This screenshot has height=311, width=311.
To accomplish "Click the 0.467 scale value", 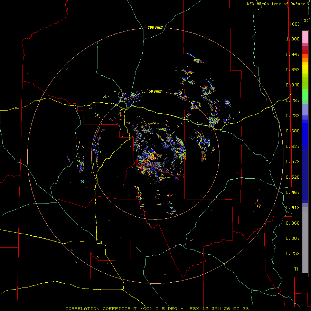I will coord(293,192).
